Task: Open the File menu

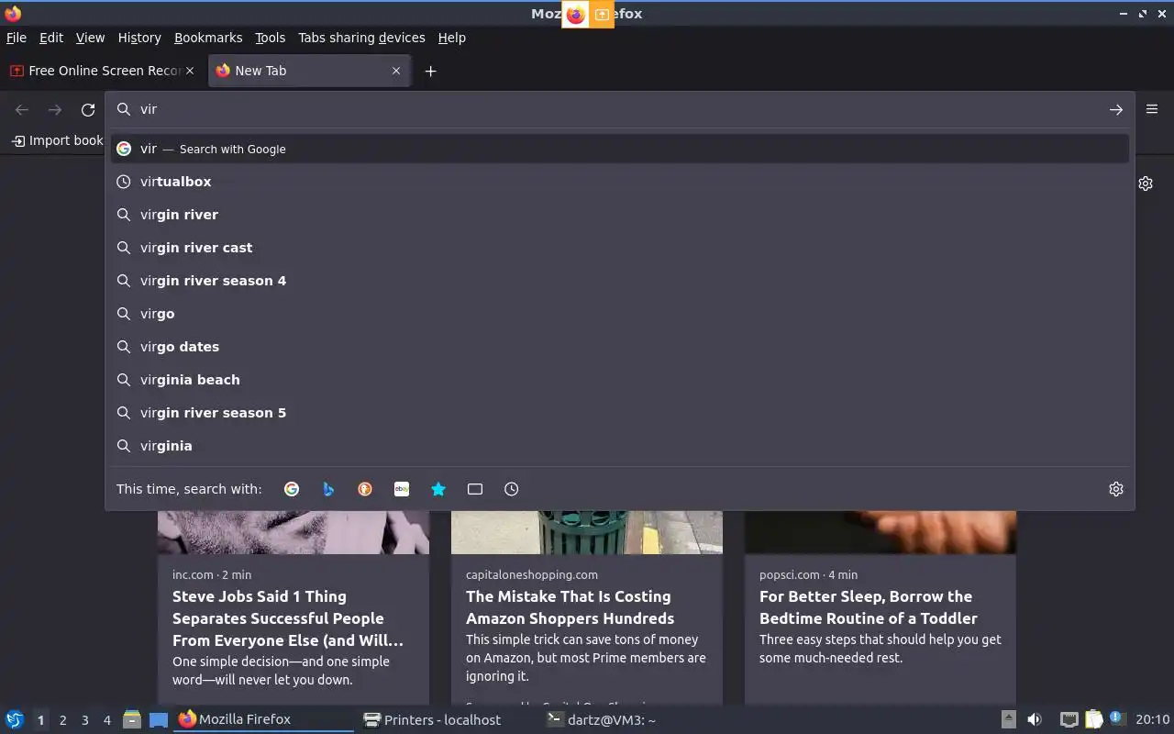Action: [17, 38]
